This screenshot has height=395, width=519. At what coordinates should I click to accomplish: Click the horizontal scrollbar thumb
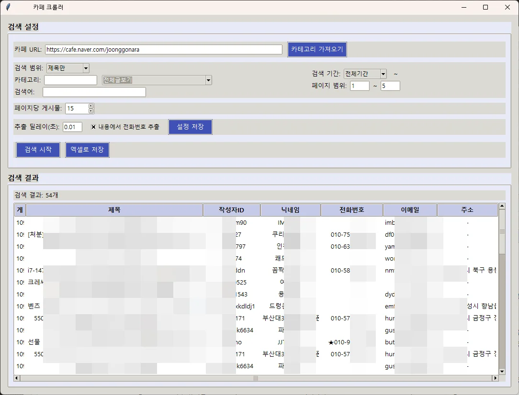point(256,378)
